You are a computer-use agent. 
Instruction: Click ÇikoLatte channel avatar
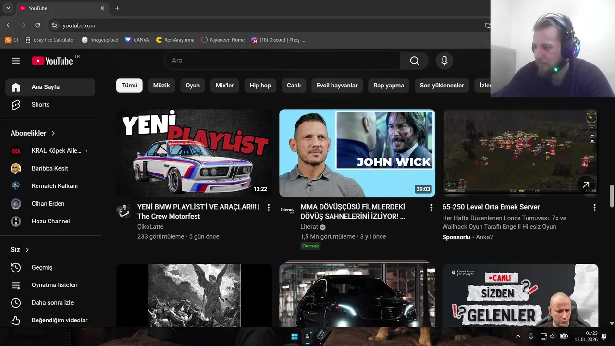click(123, 210)
